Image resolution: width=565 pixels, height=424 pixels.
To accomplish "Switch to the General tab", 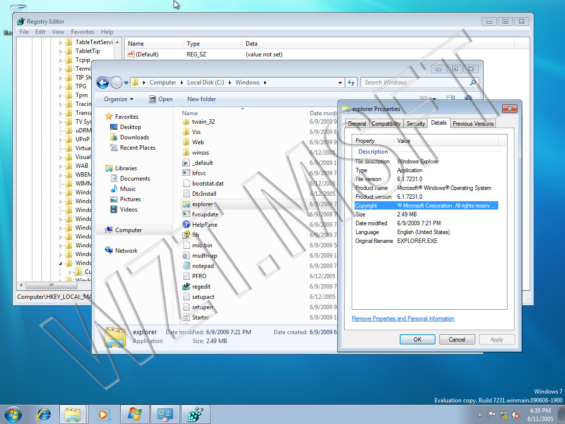I will (357, 124).
